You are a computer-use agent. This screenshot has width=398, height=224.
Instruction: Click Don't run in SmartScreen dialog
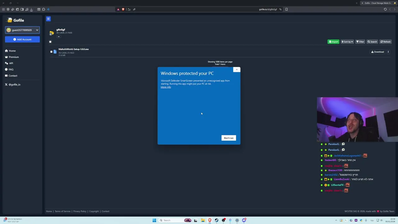click(229, 138)
